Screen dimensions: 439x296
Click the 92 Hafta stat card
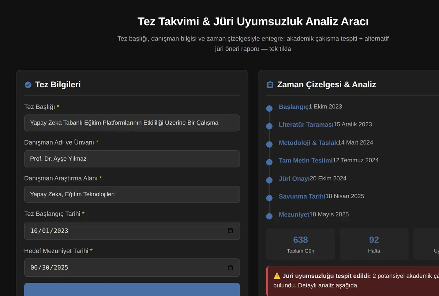[374, 244]
